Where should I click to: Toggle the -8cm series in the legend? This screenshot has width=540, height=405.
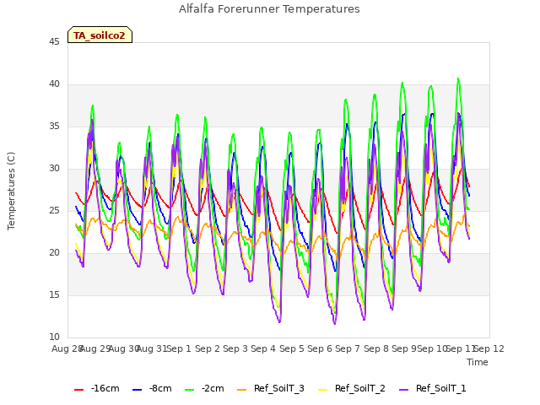[152, 388]
